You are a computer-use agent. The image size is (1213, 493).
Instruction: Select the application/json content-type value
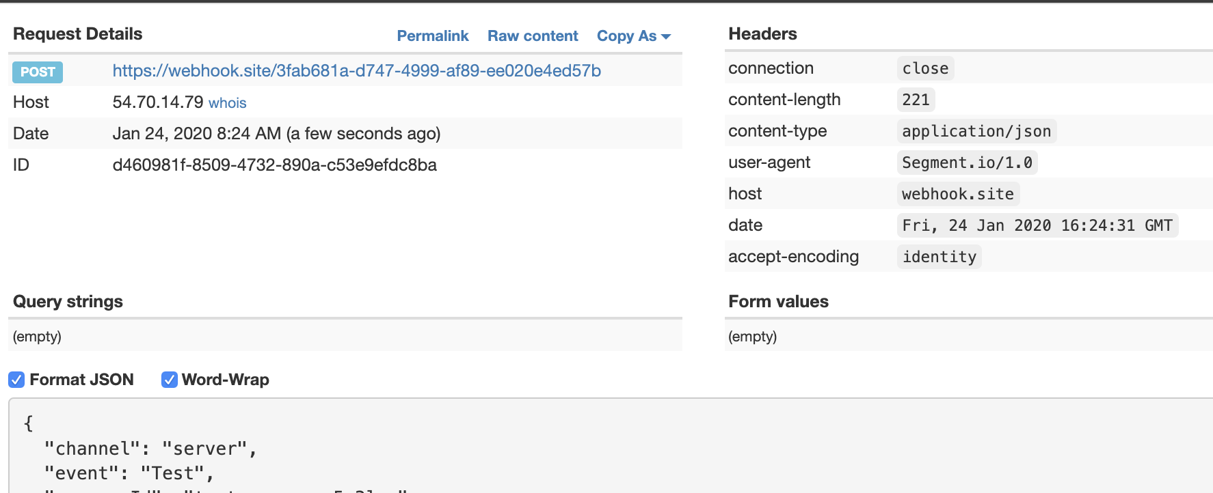tap(976, 131)
